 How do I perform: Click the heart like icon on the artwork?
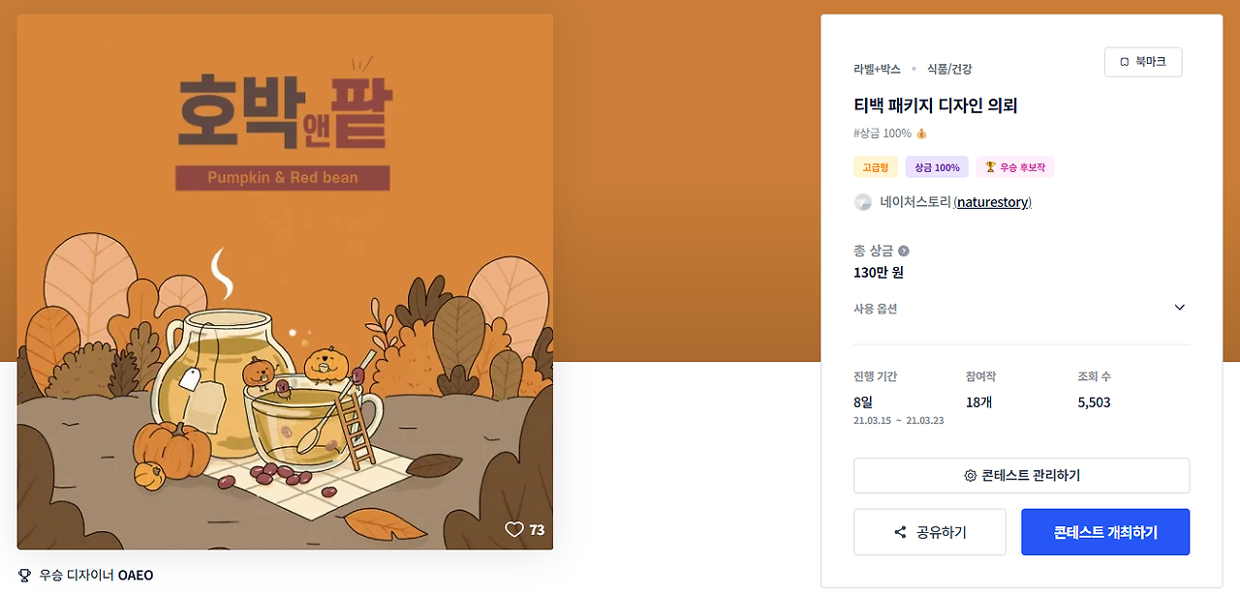(514, 529)
